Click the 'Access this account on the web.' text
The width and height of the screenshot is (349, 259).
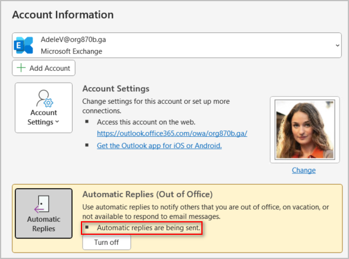[146, 122]
